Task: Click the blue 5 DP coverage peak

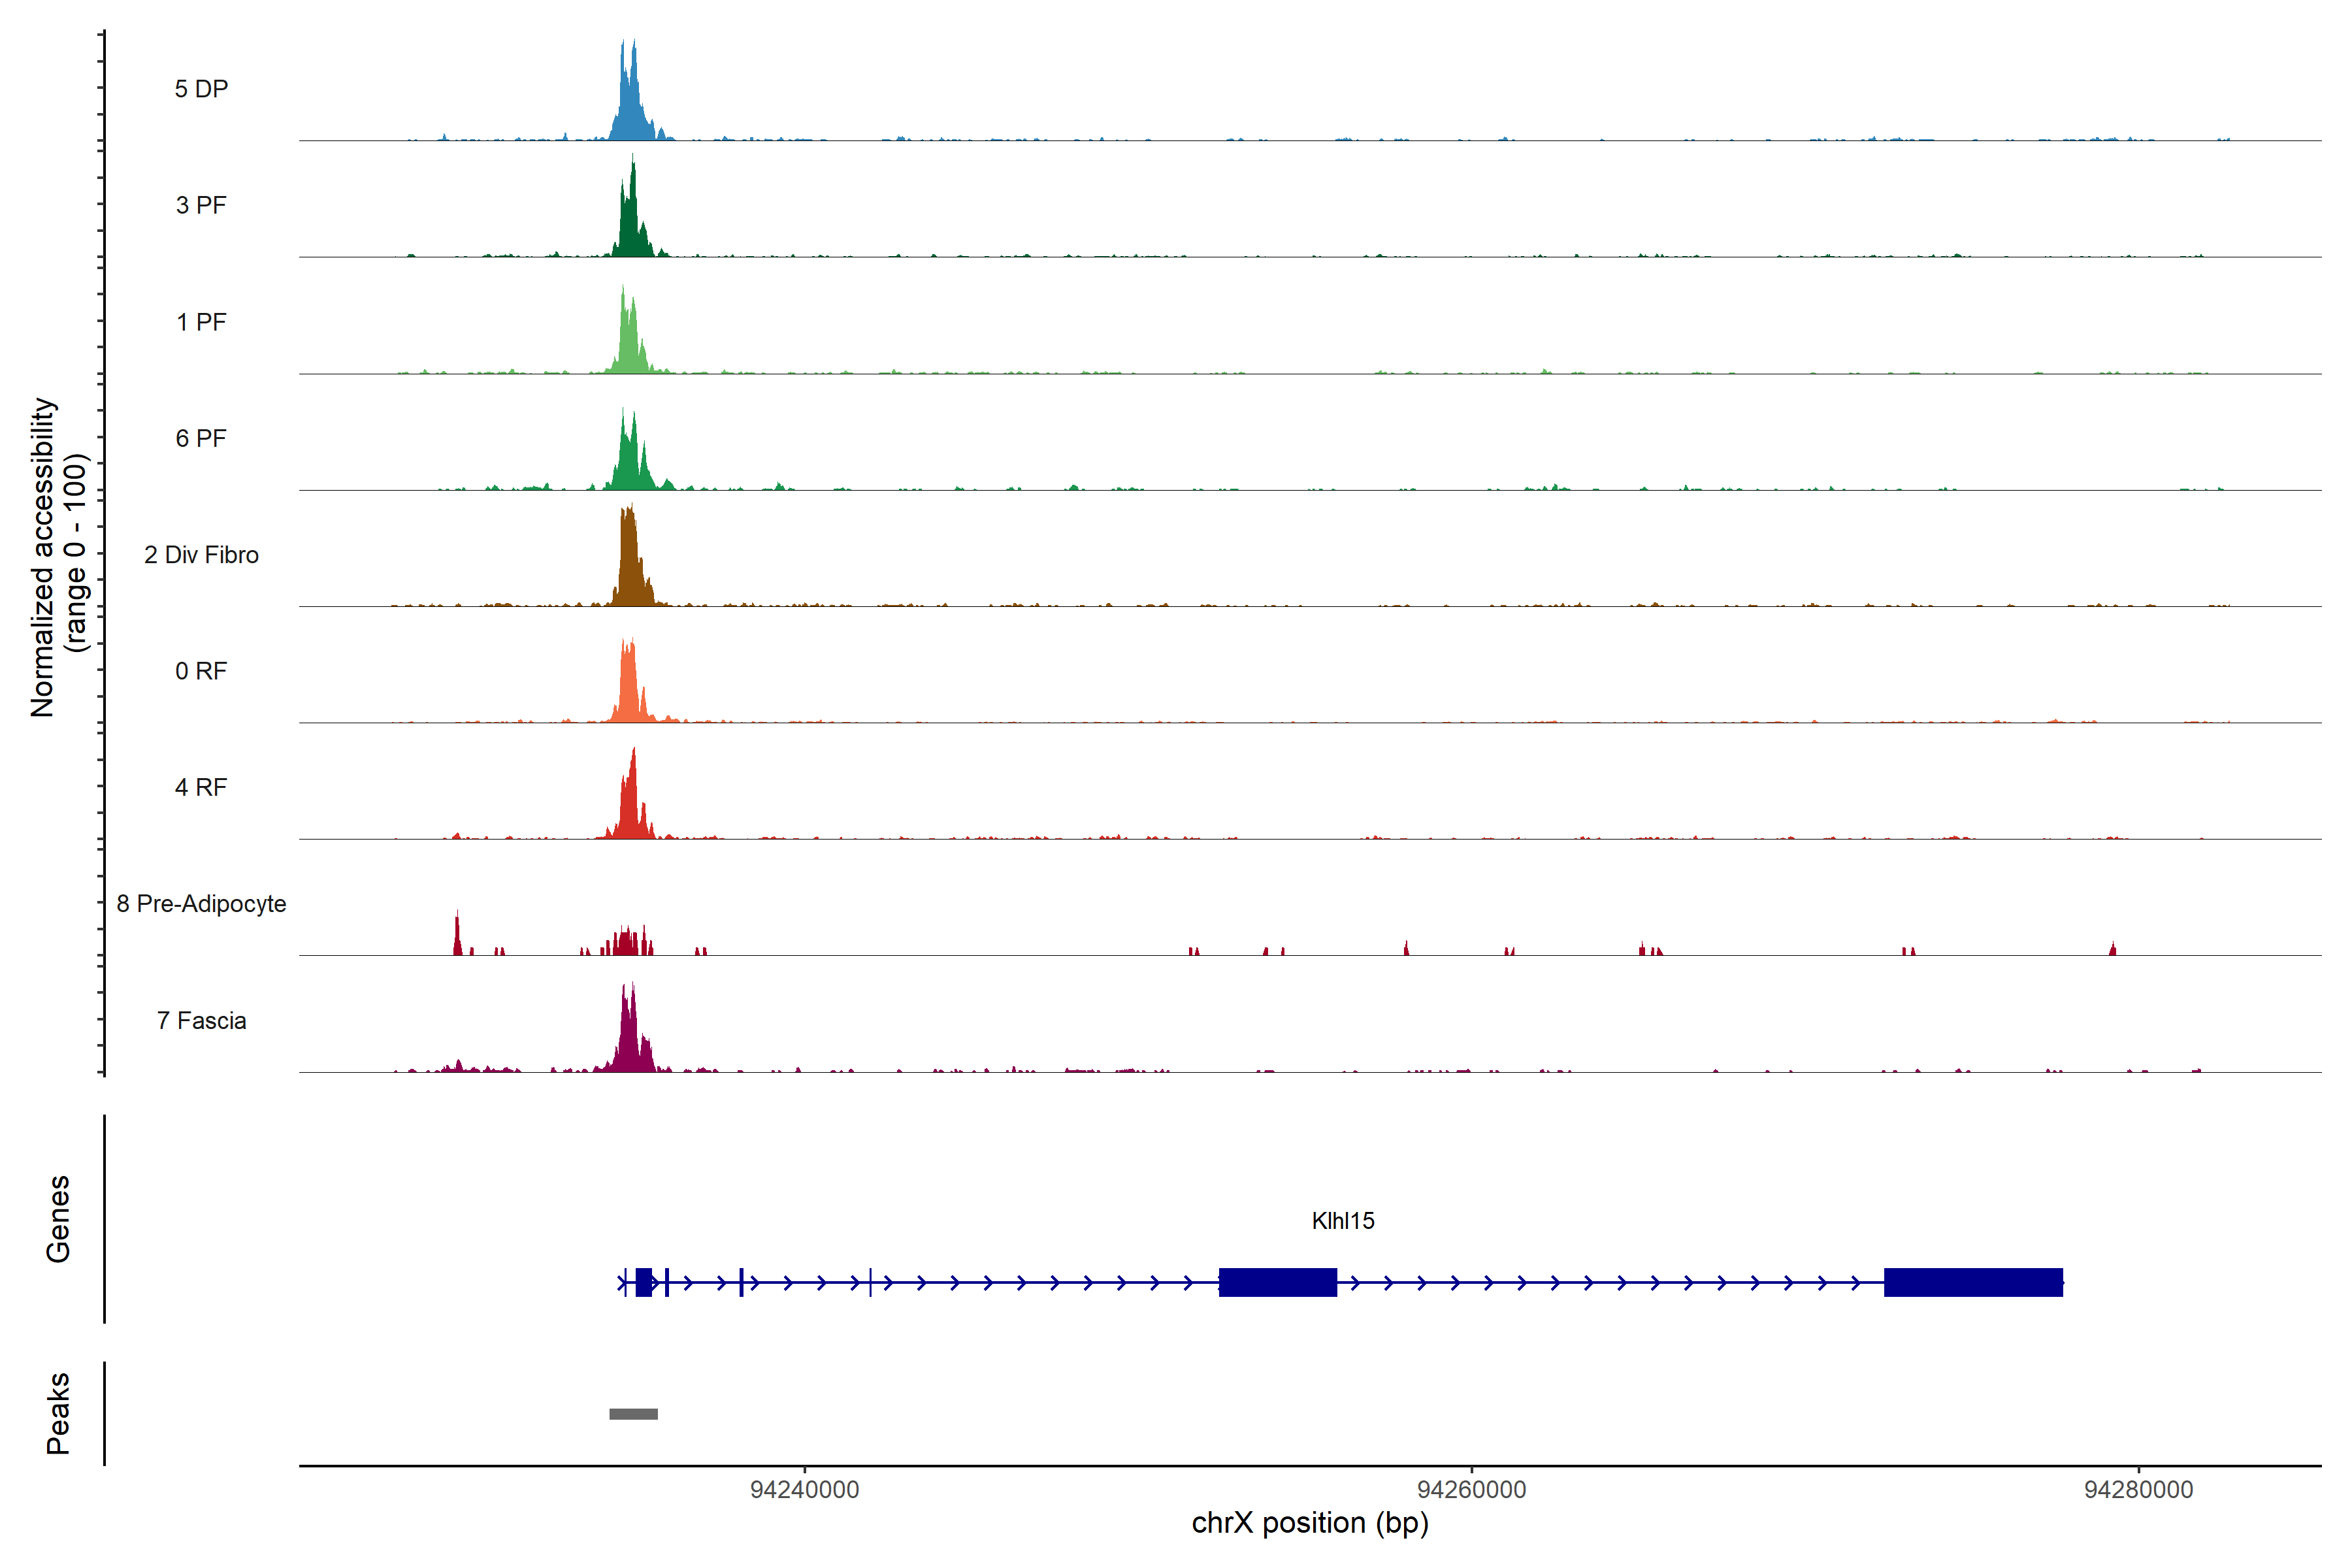Action: (x=630, y=110)
